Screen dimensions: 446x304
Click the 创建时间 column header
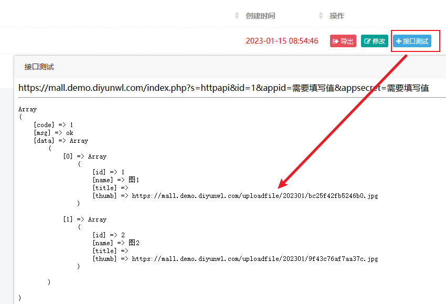(x=260, y=16)
